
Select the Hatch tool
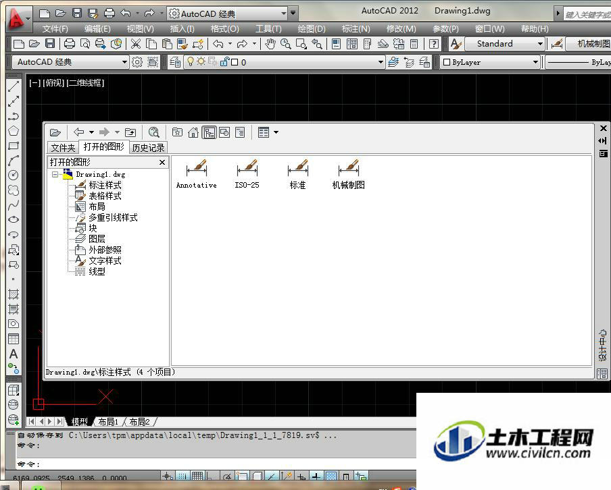click(x=14, y=294)
